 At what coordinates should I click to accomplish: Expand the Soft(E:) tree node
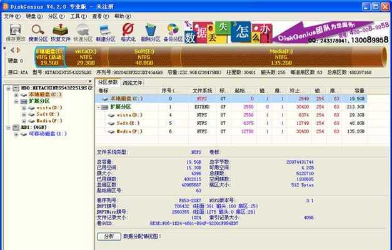24,114
